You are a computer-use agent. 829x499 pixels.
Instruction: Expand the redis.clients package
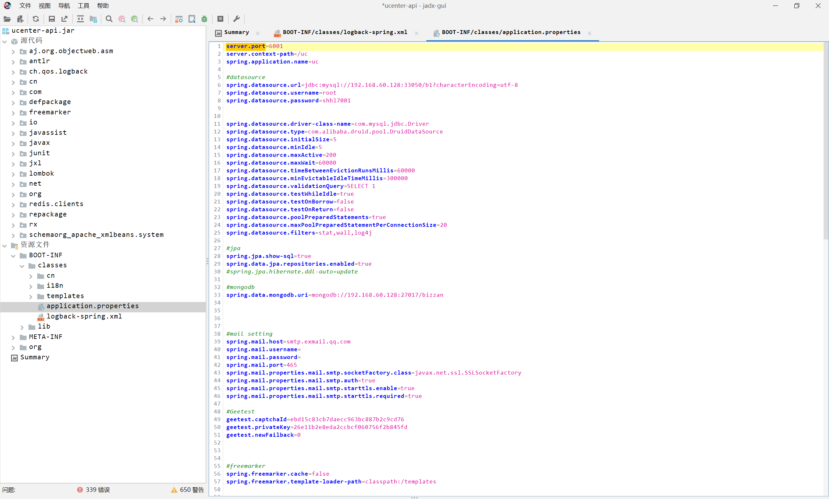[x=14, y=205]
